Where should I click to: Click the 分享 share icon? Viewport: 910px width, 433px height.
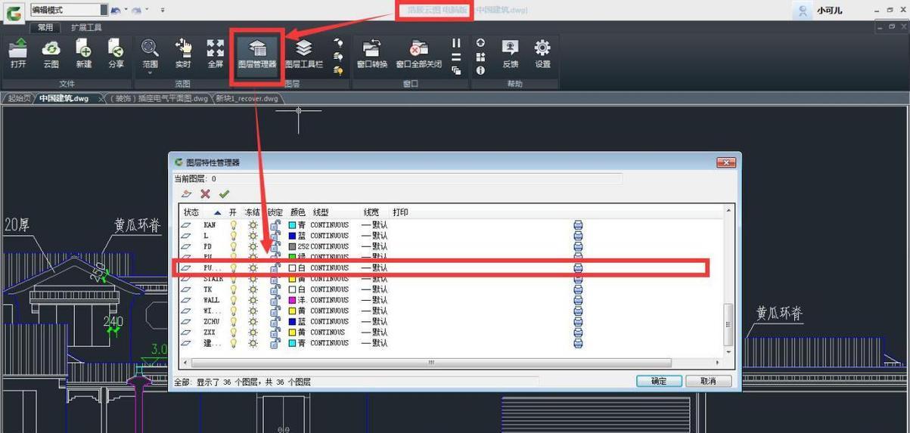(116, 54)
